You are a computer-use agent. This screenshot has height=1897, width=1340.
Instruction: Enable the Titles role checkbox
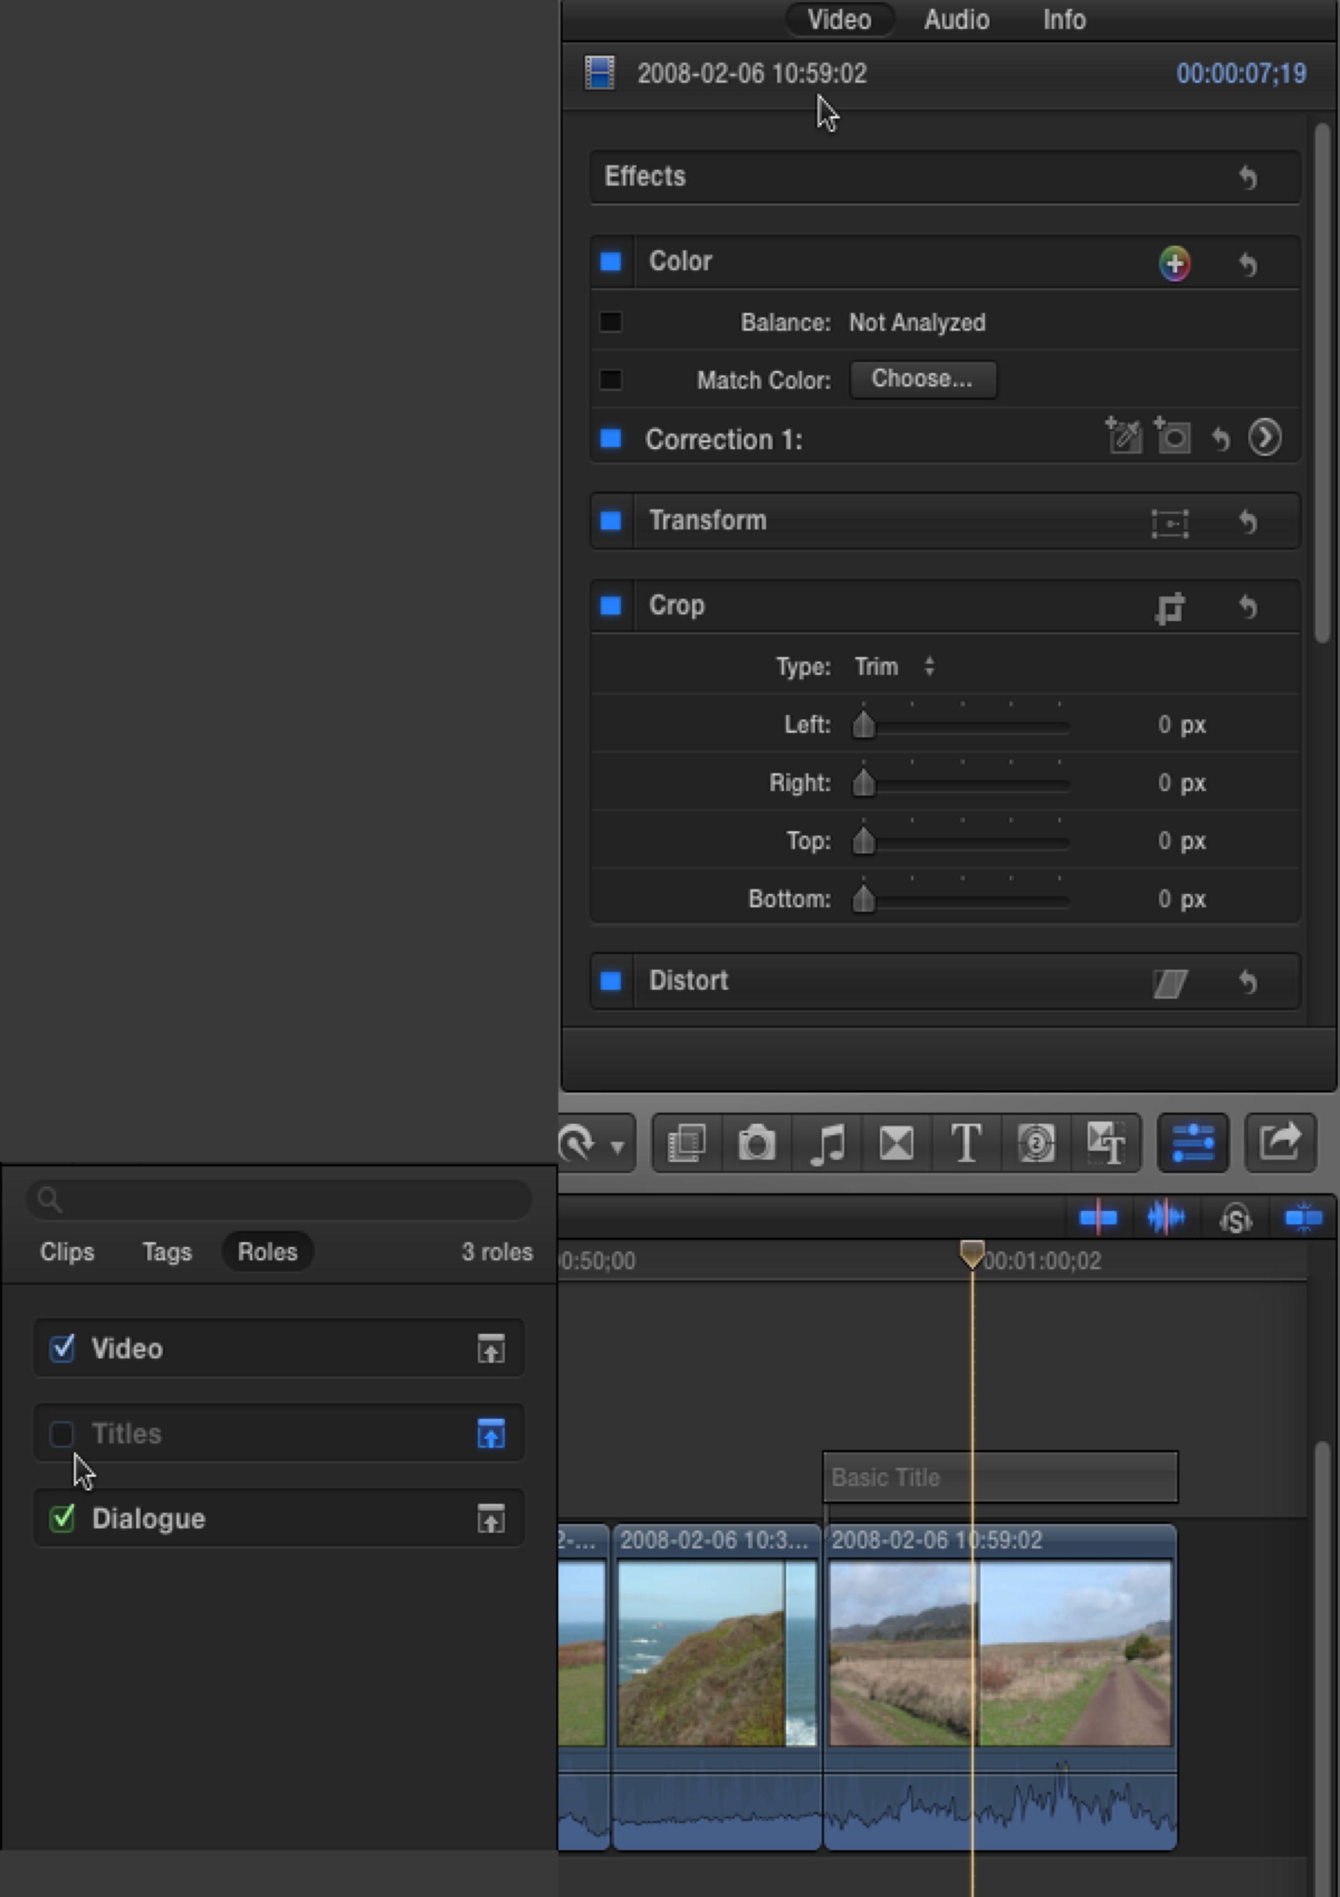click(62, 1433)
